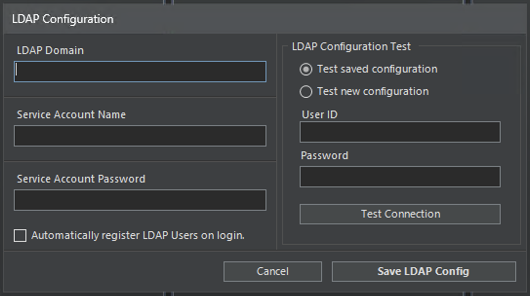530x296 pixels.
Task: Click the Service Account Password field
Action: tap(140, 200)
